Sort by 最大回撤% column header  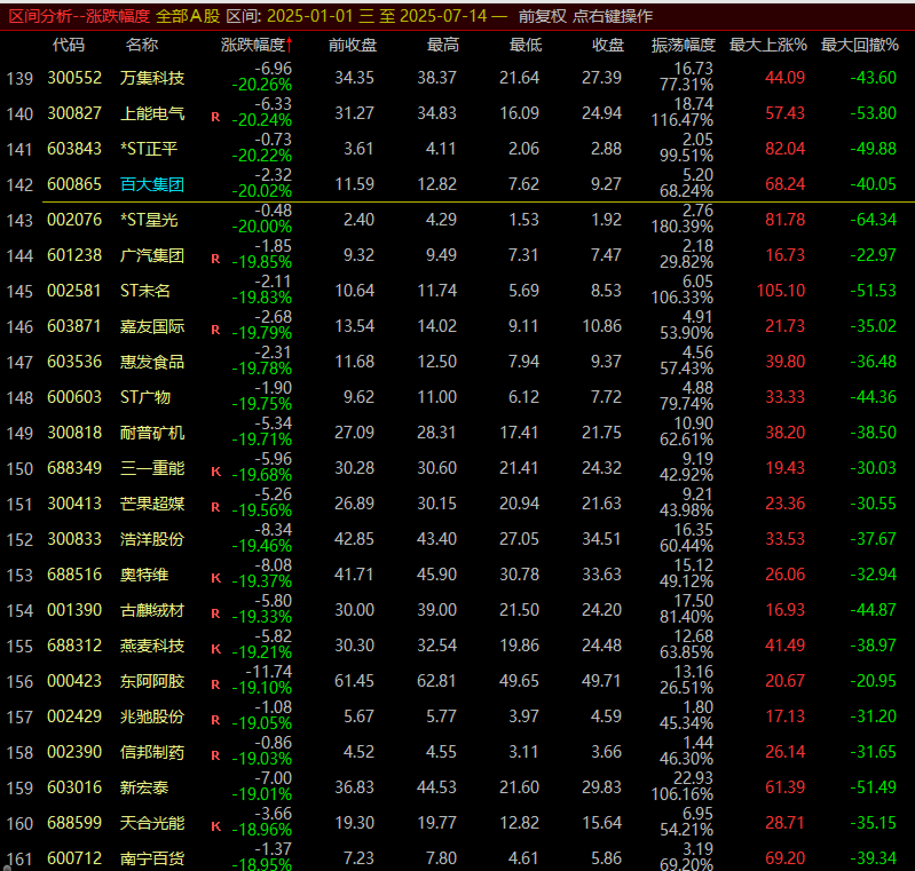click(859, 45)
